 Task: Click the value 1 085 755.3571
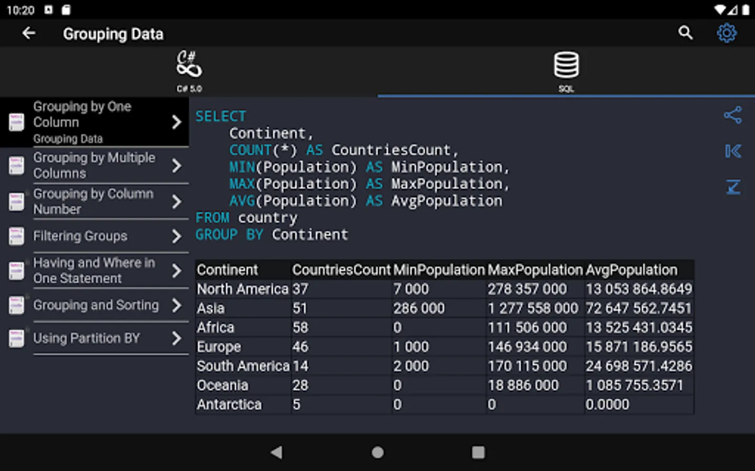[x=634, y=385]
